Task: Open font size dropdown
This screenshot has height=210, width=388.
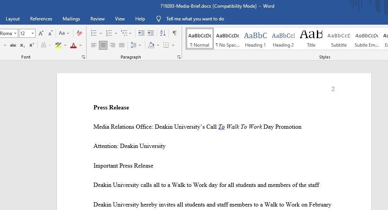Action: click(x=32, y=33)
